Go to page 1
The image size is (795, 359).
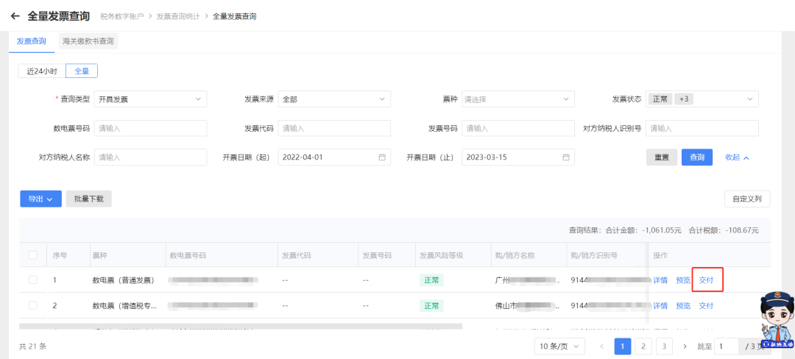tap(623, 346)
